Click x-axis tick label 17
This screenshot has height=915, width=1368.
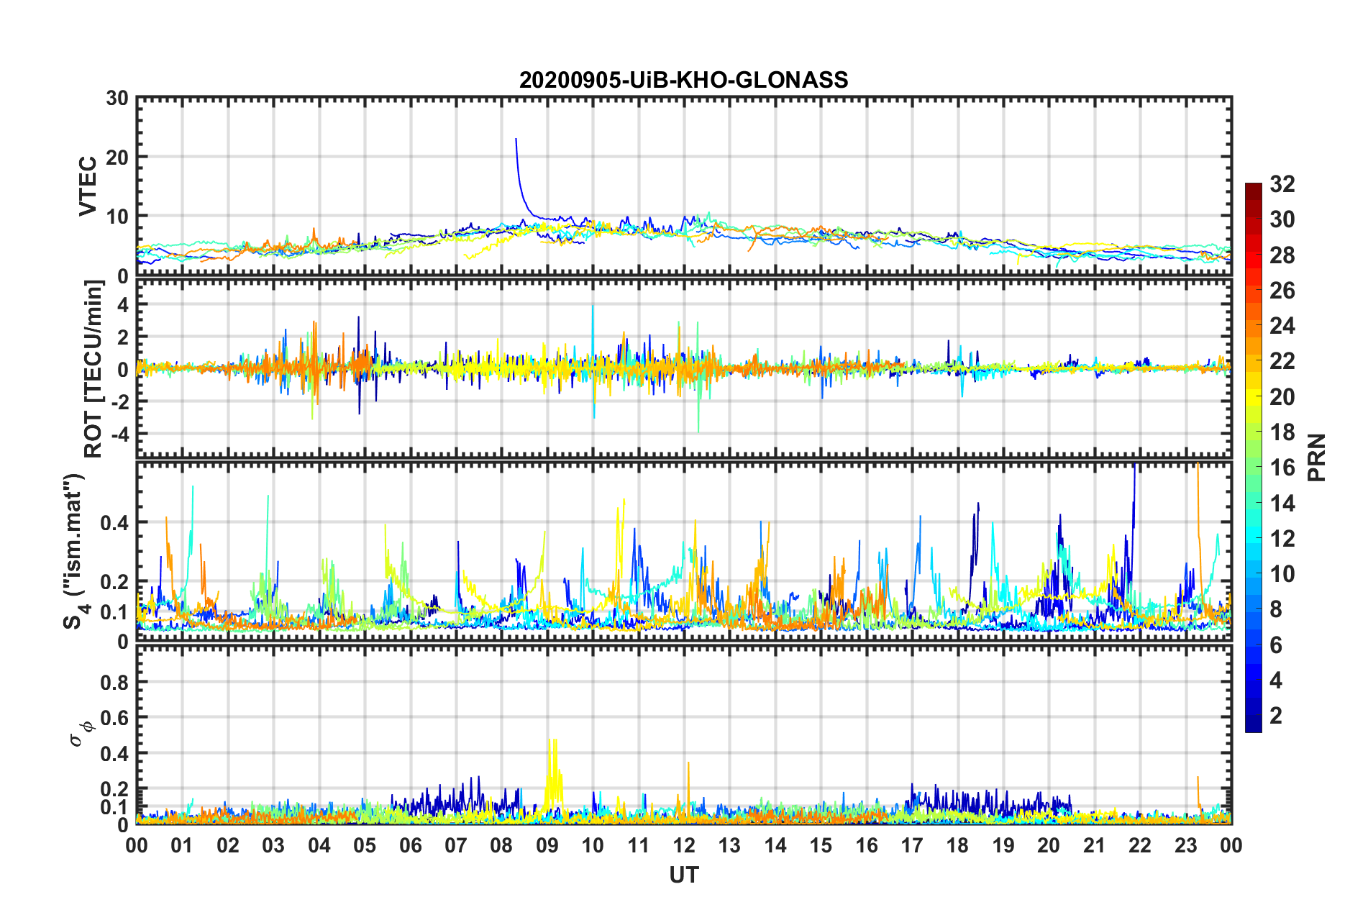pos(912,845)
